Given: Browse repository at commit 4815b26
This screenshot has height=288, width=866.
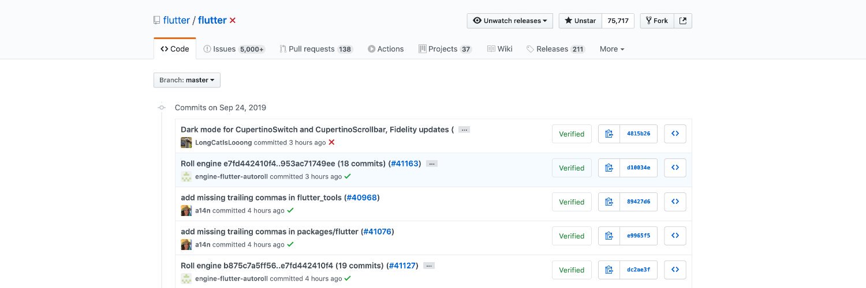Looking at the screenshot, I should [675, 134].
